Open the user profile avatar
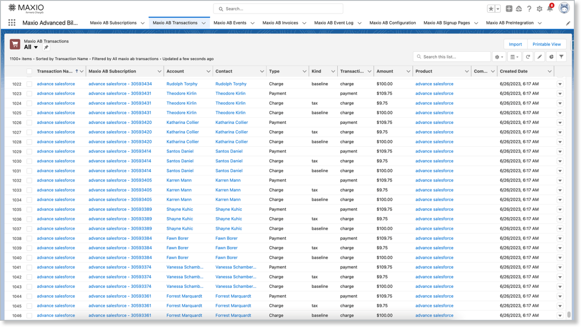The height and width of the screenshot is (327, 581). [564, 8]
